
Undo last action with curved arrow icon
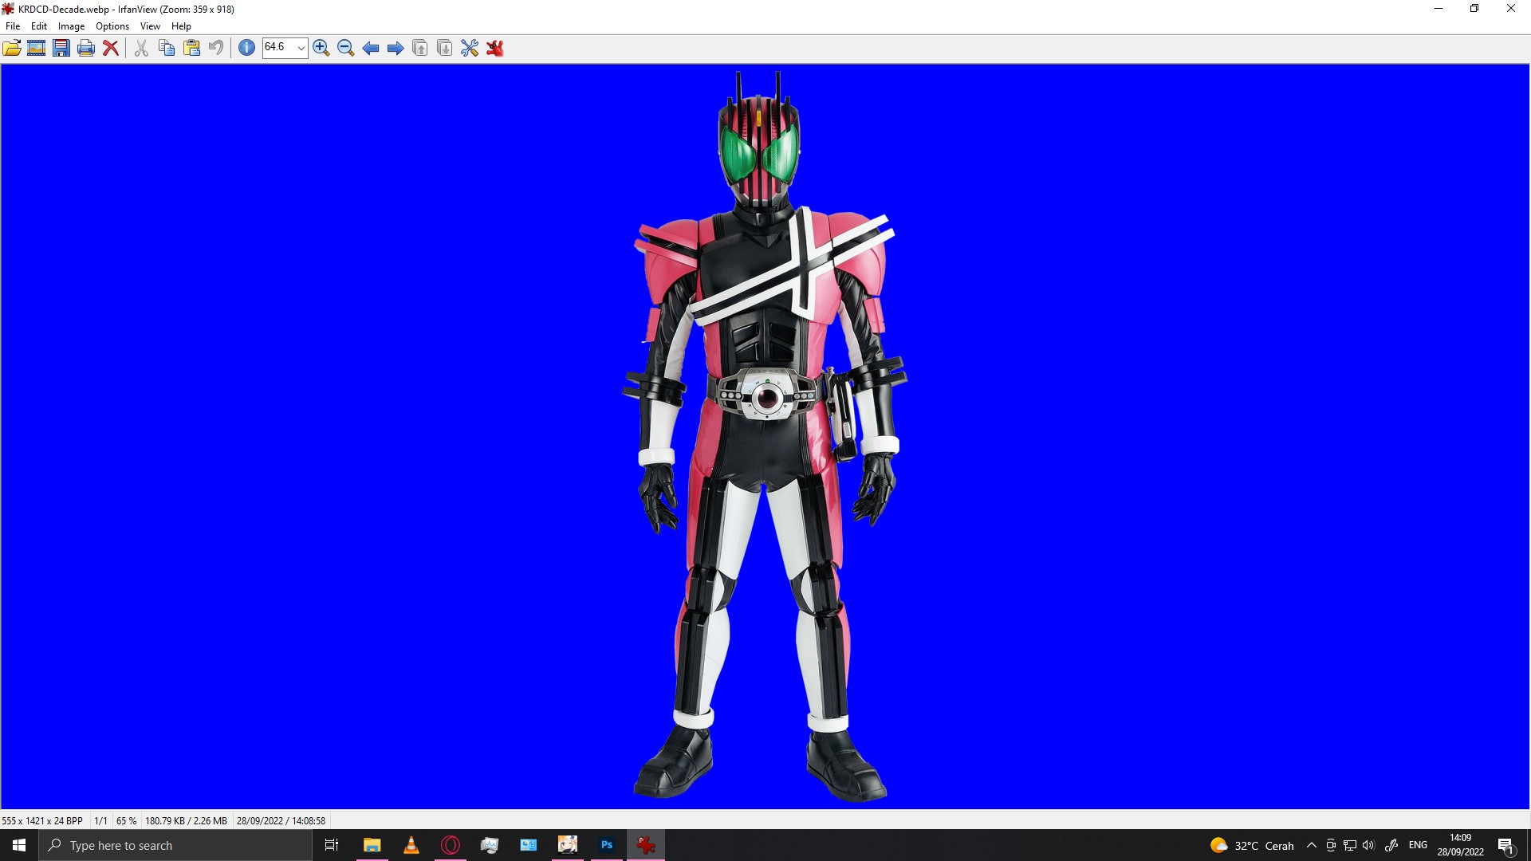216,48
